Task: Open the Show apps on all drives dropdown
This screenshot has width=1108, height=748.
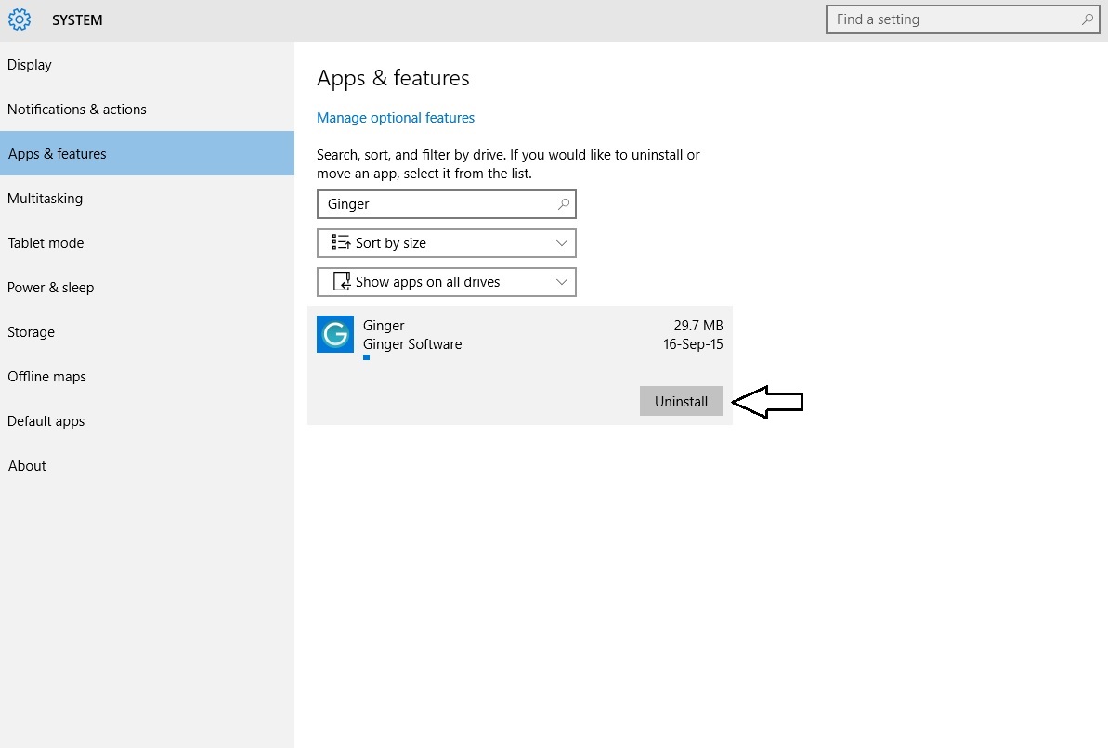Action: (447, 282)
